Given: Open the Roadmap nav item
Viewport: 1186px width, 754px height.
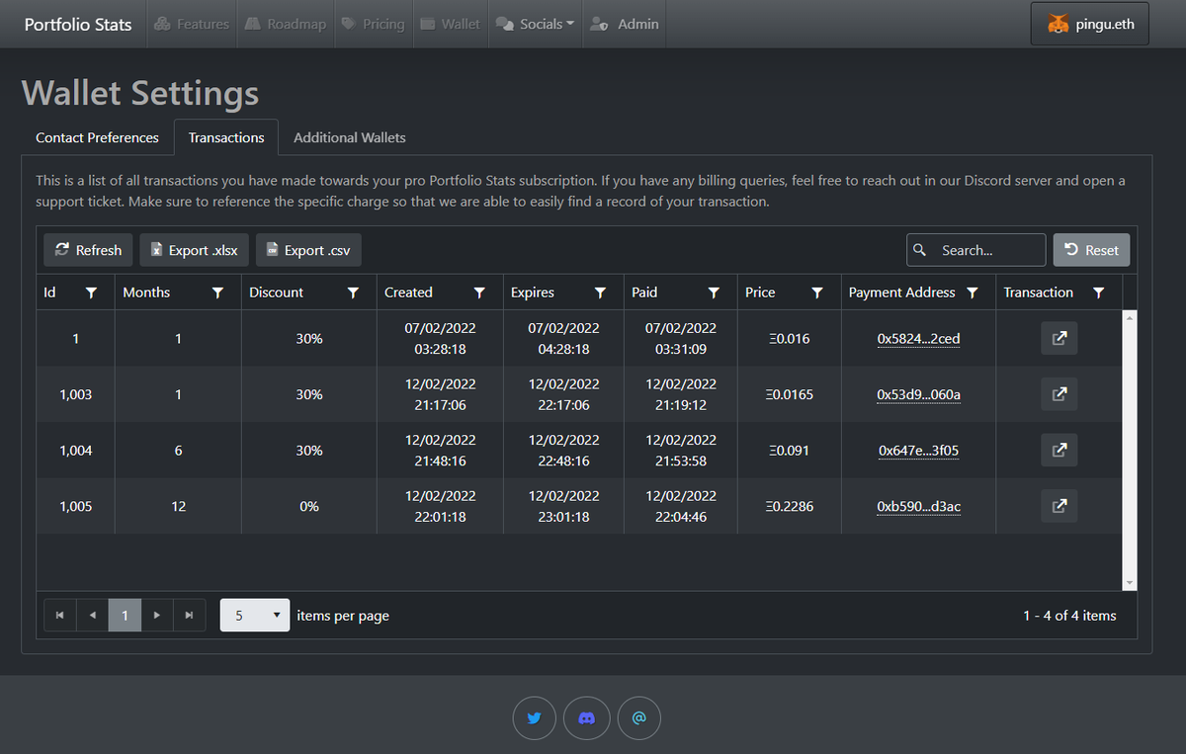Looking at the screenshot, I should tap(285, 24).
